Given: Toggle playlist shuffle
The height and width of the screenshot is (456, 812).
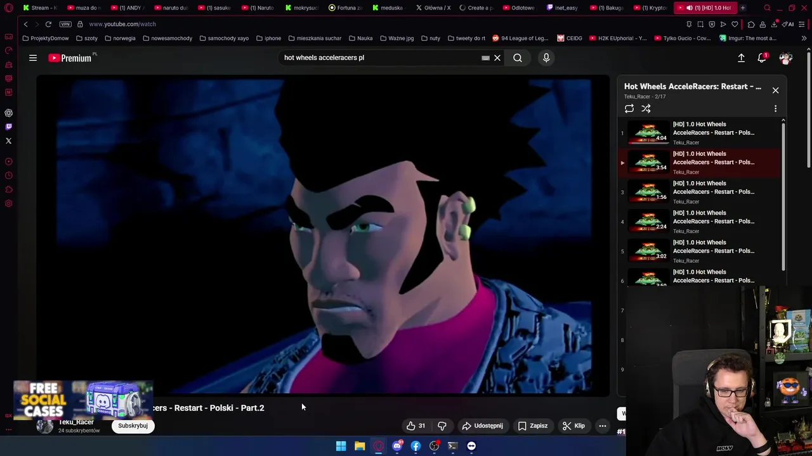Looking at the screenshot, I should pyautogui.click(x=646, y=109).
